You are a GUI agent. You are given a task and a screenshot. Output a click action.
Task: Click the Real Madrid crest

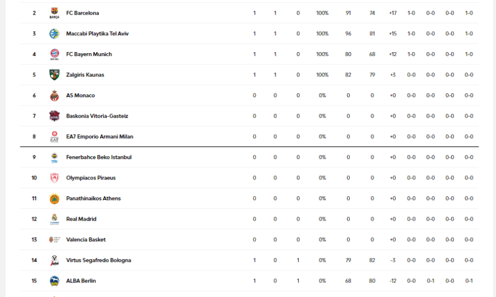54,219
